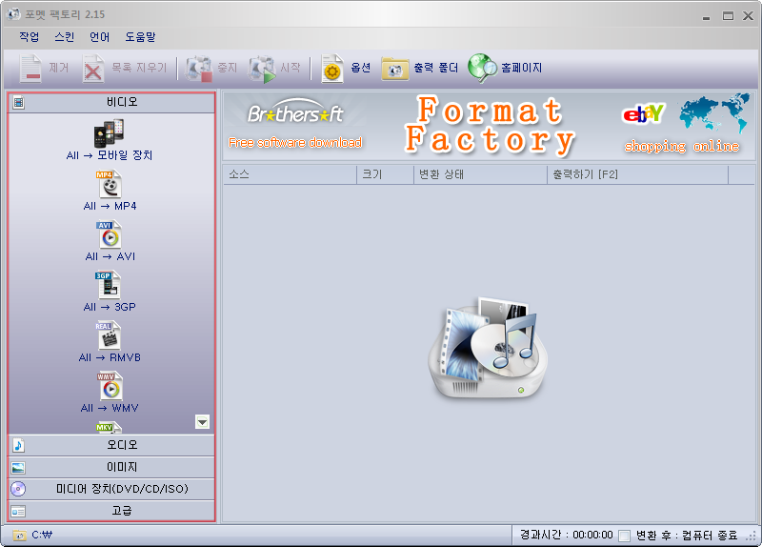Click the Format Factory banner title
762x547 pixels.
490,126
